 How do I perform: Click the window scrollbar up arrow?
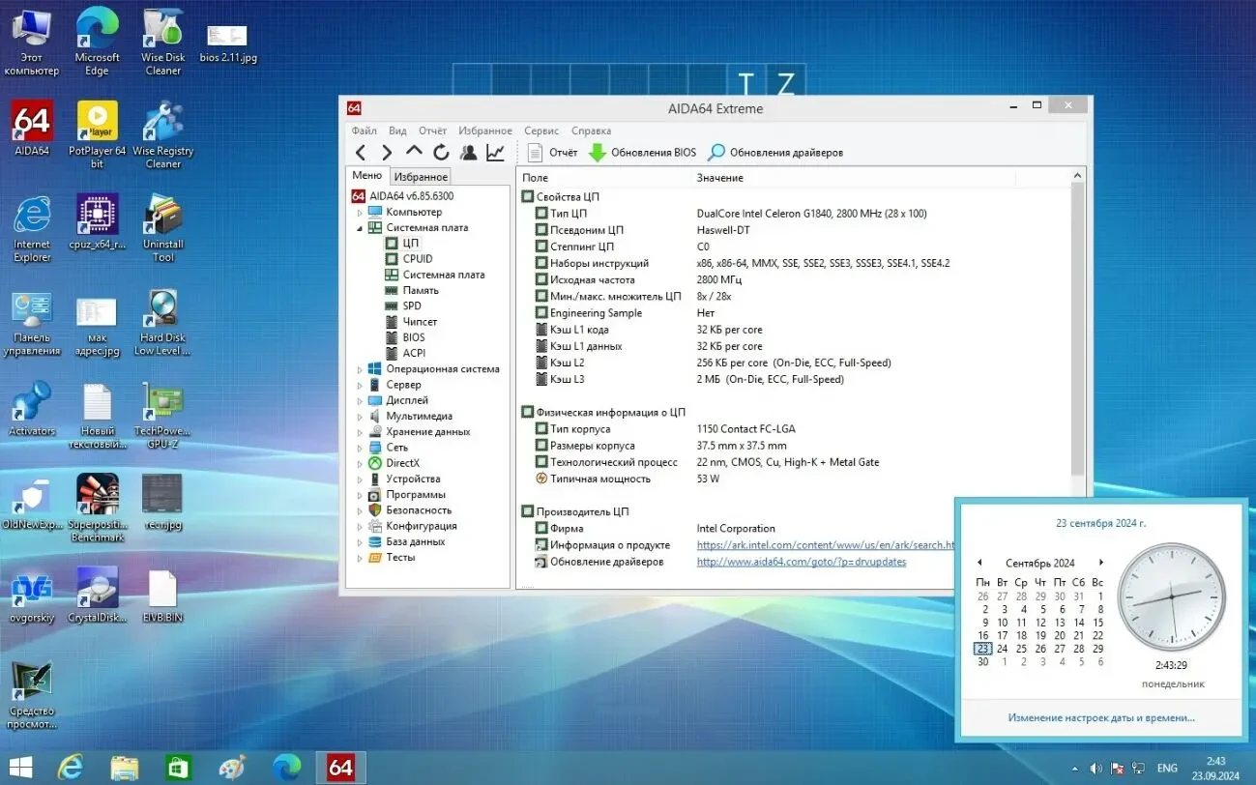(x=1076, y=176)
